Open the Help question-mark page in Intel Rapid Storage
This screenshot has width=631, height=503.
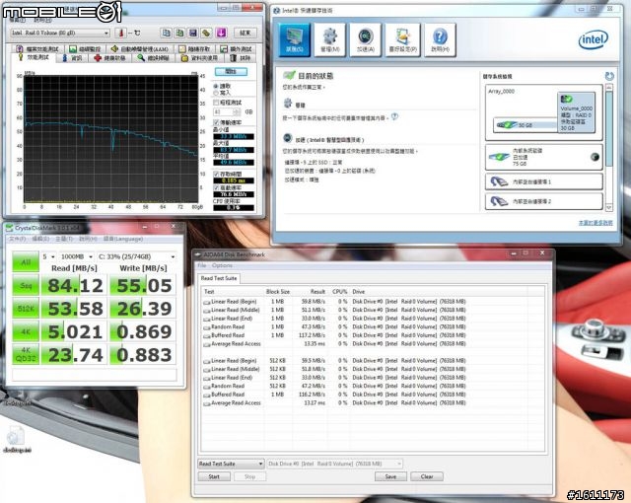(440, 39)
